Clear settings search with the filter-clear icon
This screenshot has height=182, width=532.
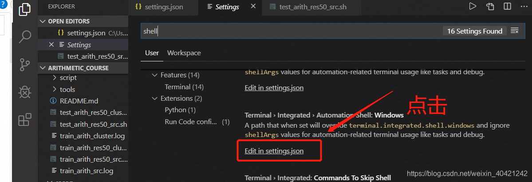coord(514,31)
